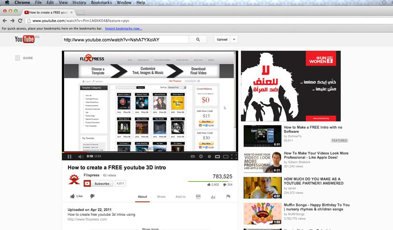The image size is (393, 230).
Task: Click 'Muffin Songs - Happy Birthday To You' title
Action: (316, 207)
